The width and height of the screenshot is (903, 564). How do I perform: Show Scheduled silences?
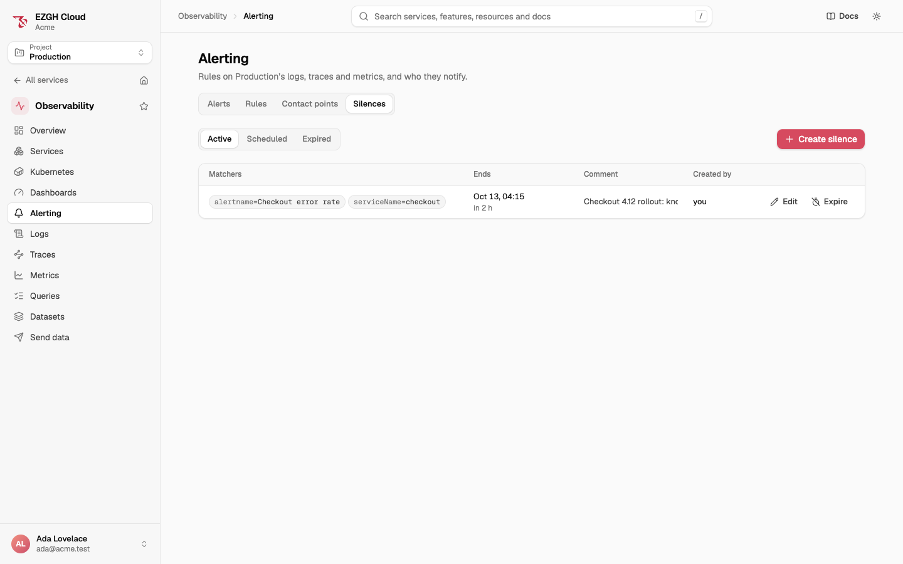click(267, 139)
